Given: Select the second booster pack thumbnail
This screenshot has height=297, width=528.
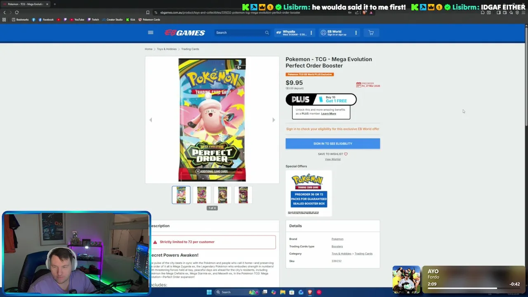Looking at the screenshot, I should click(x=202, y=195).
